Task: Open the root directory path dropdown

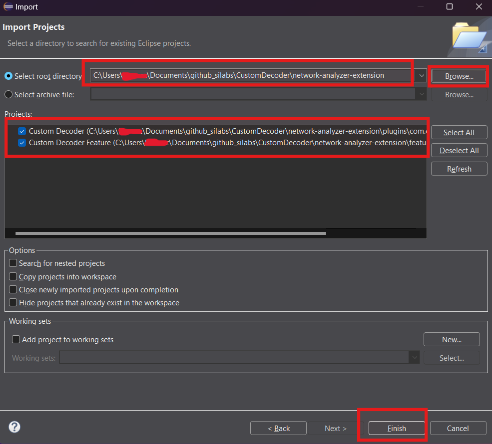Action: (x=422, y=75)
